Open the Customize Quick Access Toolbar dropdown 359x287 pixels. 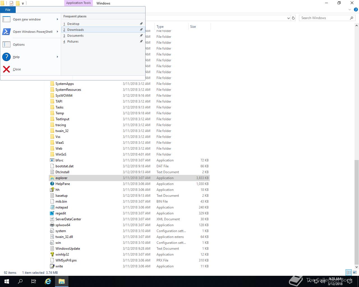point(23,3)
